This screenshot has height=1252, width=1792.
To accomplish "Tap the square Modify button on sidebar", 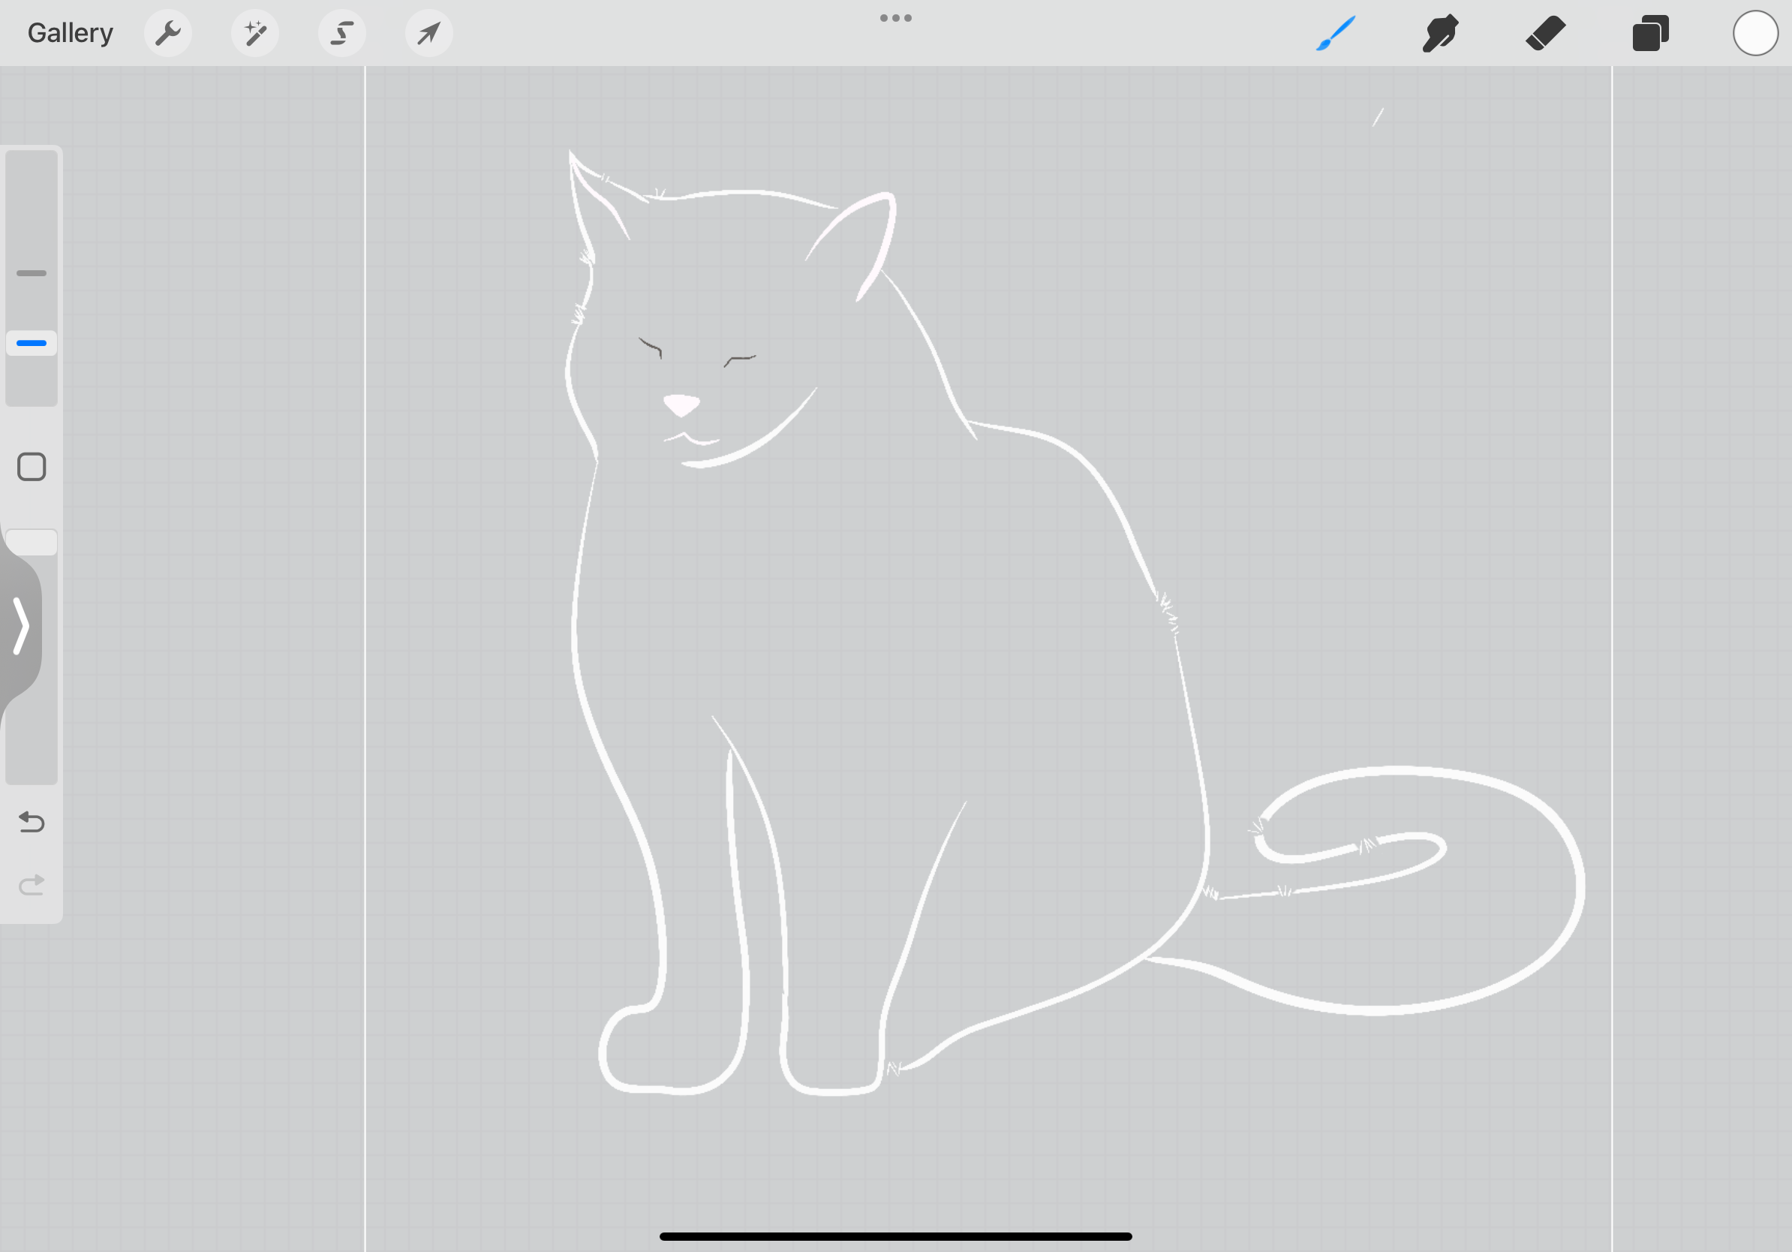I will click(32, 467).
